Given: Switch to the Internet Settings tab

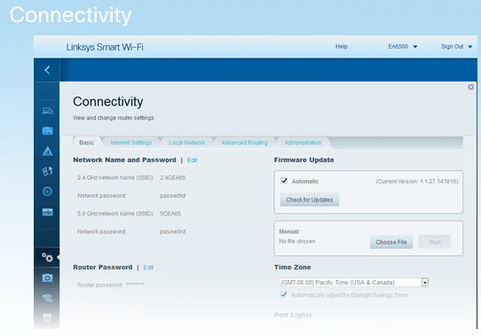Looking at the screenshot, I should pos(131,143).
